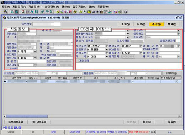Expand the 업무구분 dropdown showing 12-내근

(x=141, y=46)
